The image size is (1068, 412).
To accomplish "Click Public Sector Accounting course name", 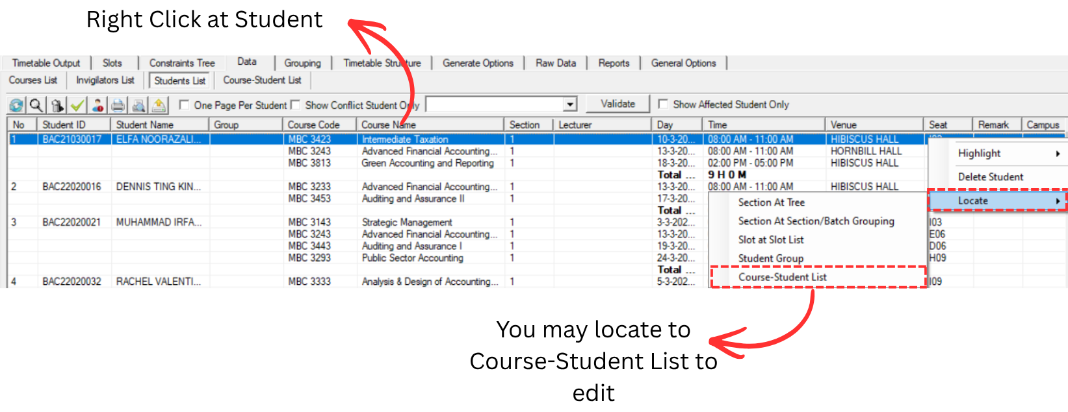I will 413,258.
